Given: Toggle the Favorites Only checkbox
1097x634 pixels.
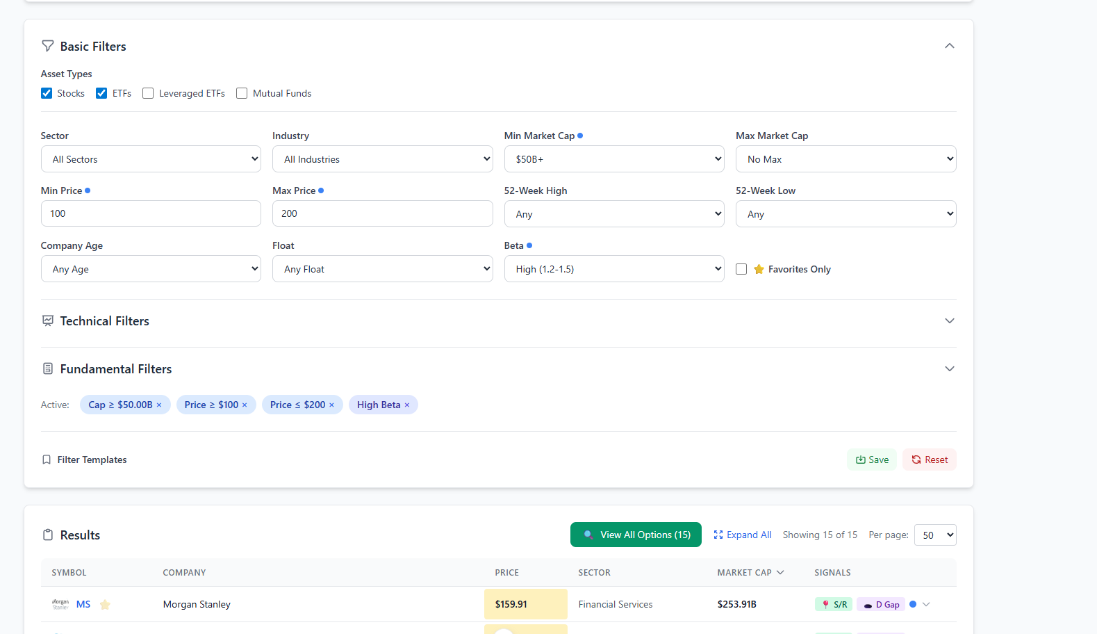Looking at the screenshot, I should pyautogui.click(x=741, y=269).
